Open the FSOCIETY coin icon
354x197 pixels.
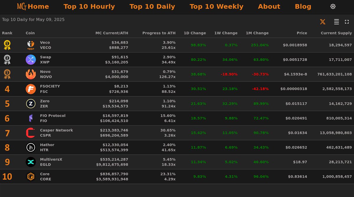click(x=31, y=89)
